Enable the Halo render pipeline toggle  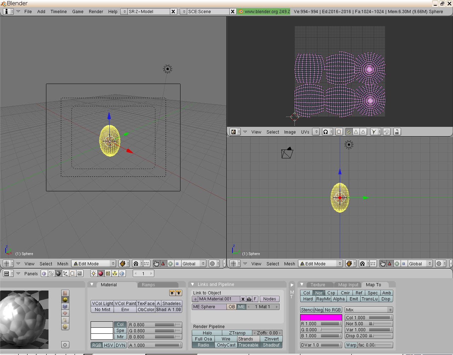[x=207, y=333]
